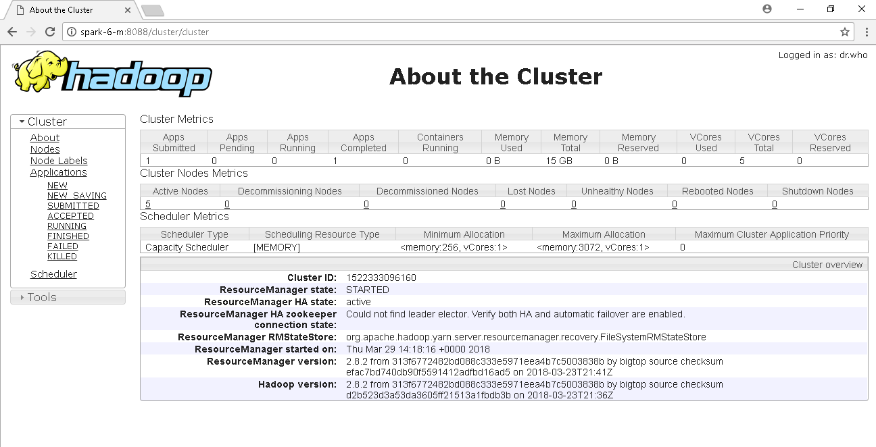Screen dimensions: 876x447
Task: Open the Chrome three-dot menu
Action: pos(867,32)
